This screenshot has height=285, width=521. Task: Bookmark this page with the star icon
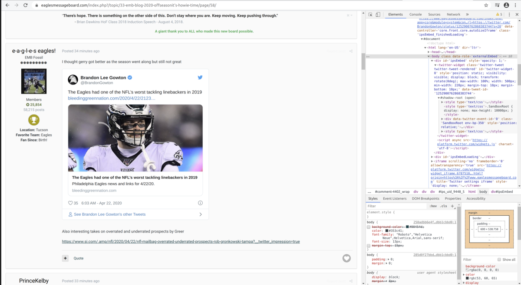[x=486, y=5]
